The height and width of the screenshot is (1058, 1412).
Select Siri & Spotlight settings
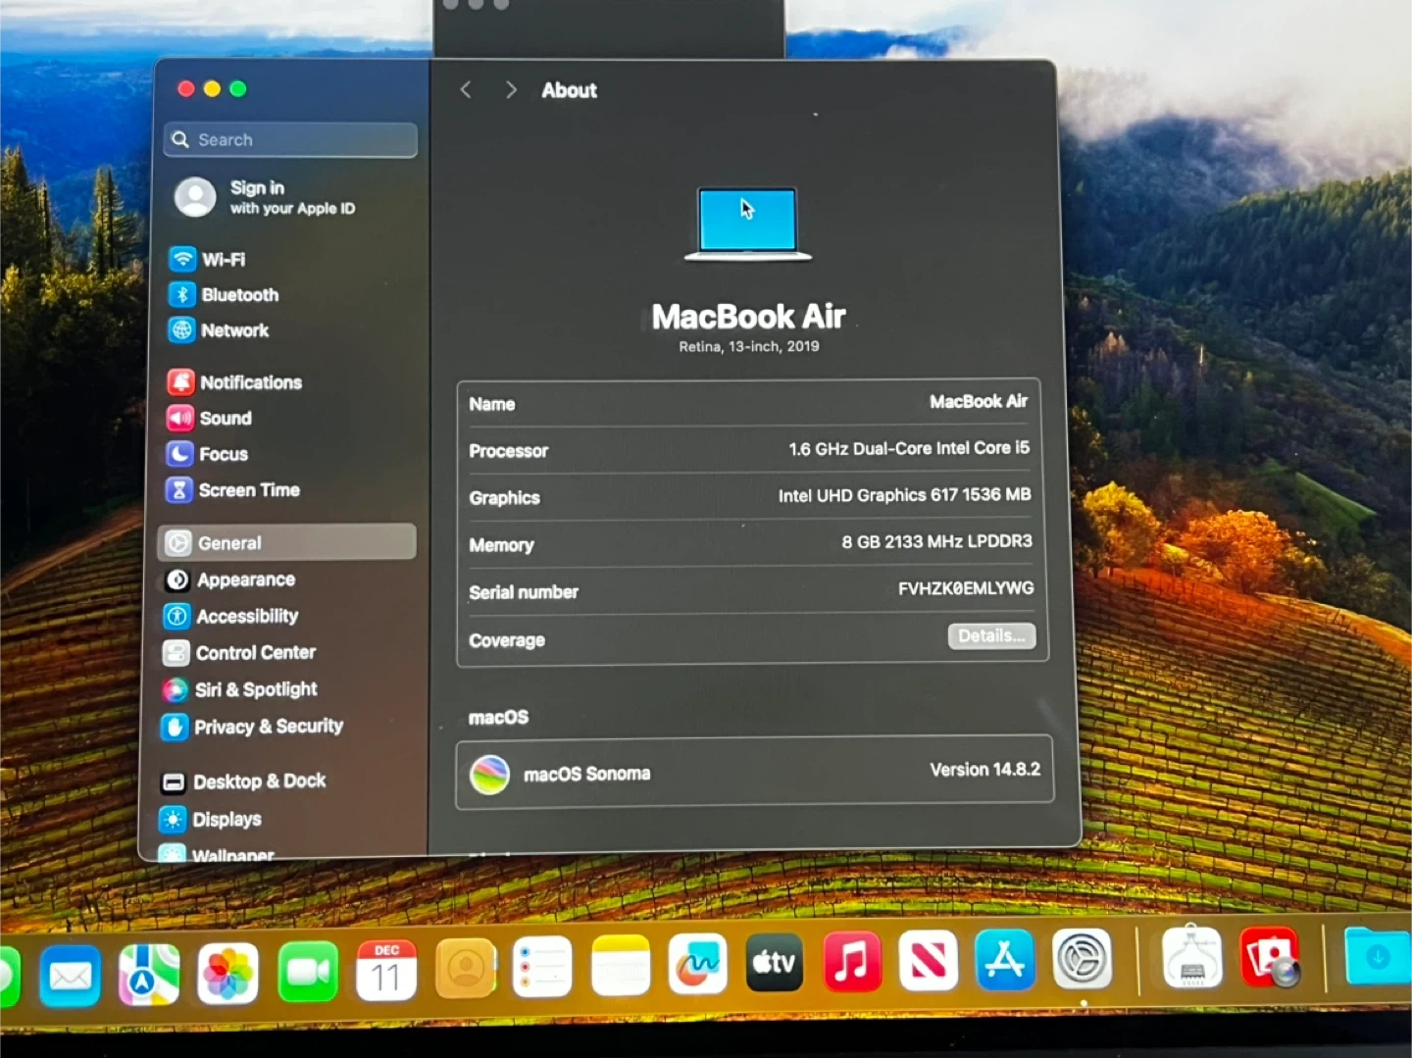[255, 689]
